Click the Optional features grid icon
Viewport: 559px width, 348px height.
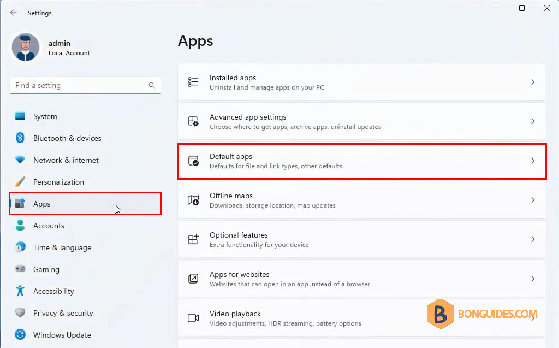coord(193,239)
